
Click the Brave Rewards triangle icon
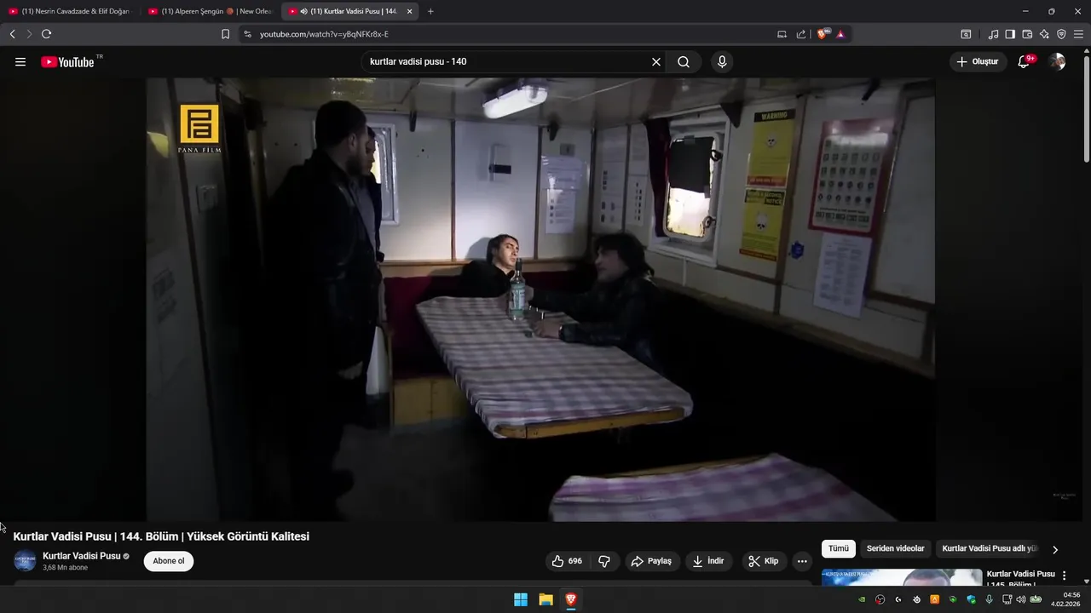(840, 34)
